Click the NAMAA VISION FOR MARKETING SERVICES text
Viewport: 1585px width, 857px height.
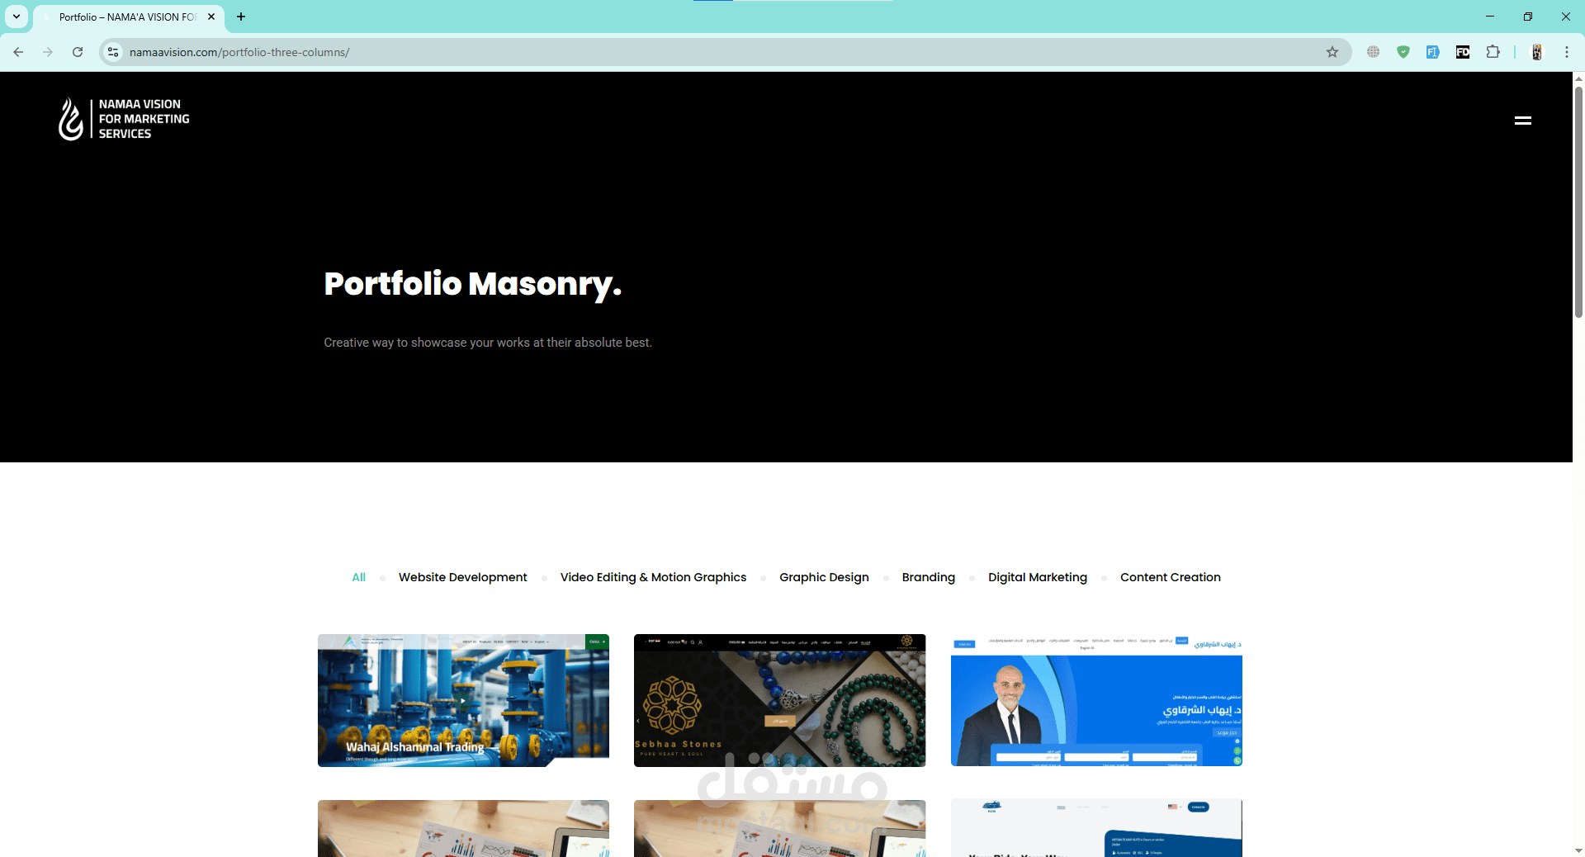(x=144, y=119)
